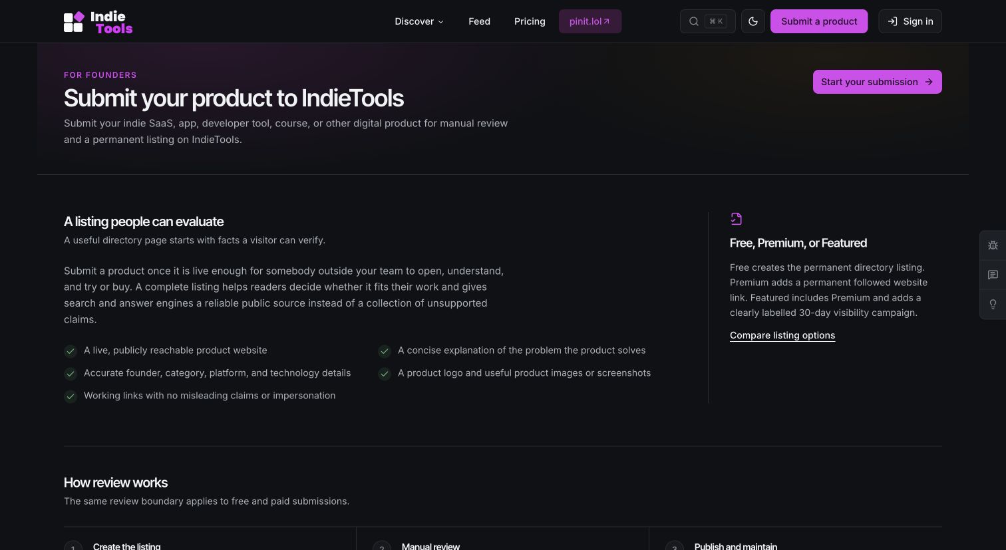Click the Sign in button

coord(910,21)
